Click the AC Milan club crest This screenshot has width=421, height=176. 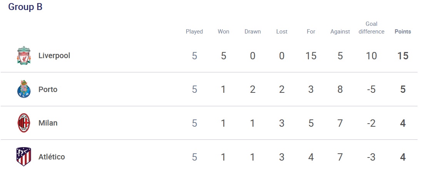coord(24,123)
